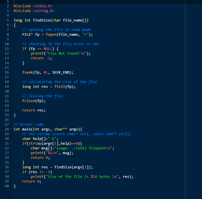The width and height of the screenshot is (202, 199).
Task: Click line number 22 in the gutter
Action: pyautogui.click(x=7, y=101)
